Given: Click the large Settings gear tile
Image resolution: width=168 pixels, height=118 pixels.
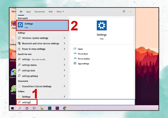Looking at the screenshot, I should pyautogui.click(x=102, y=25).
